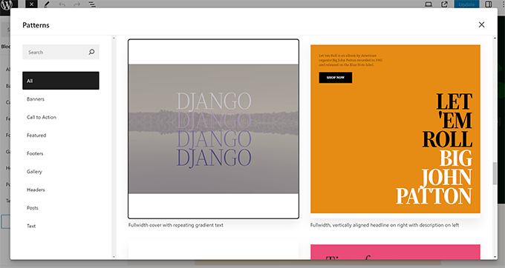Click the pattern list scroll down arrow
Screen dimensions: 505x268
click(x=495, y=257)
